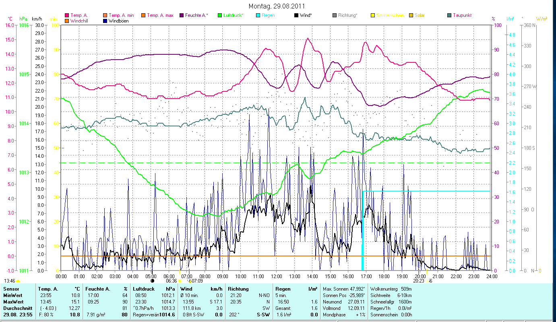Click the Sichtweite 6-10km entry
The image size is (556, 322).
391,295
